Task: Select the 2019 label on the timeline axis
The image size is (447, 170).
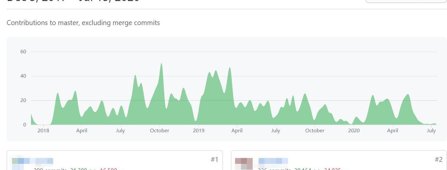Action: tap(199, 131)
